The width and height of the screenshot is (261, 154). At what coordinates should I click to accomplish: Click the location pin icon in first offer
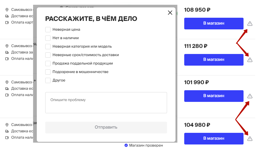(x=7, y=10)
